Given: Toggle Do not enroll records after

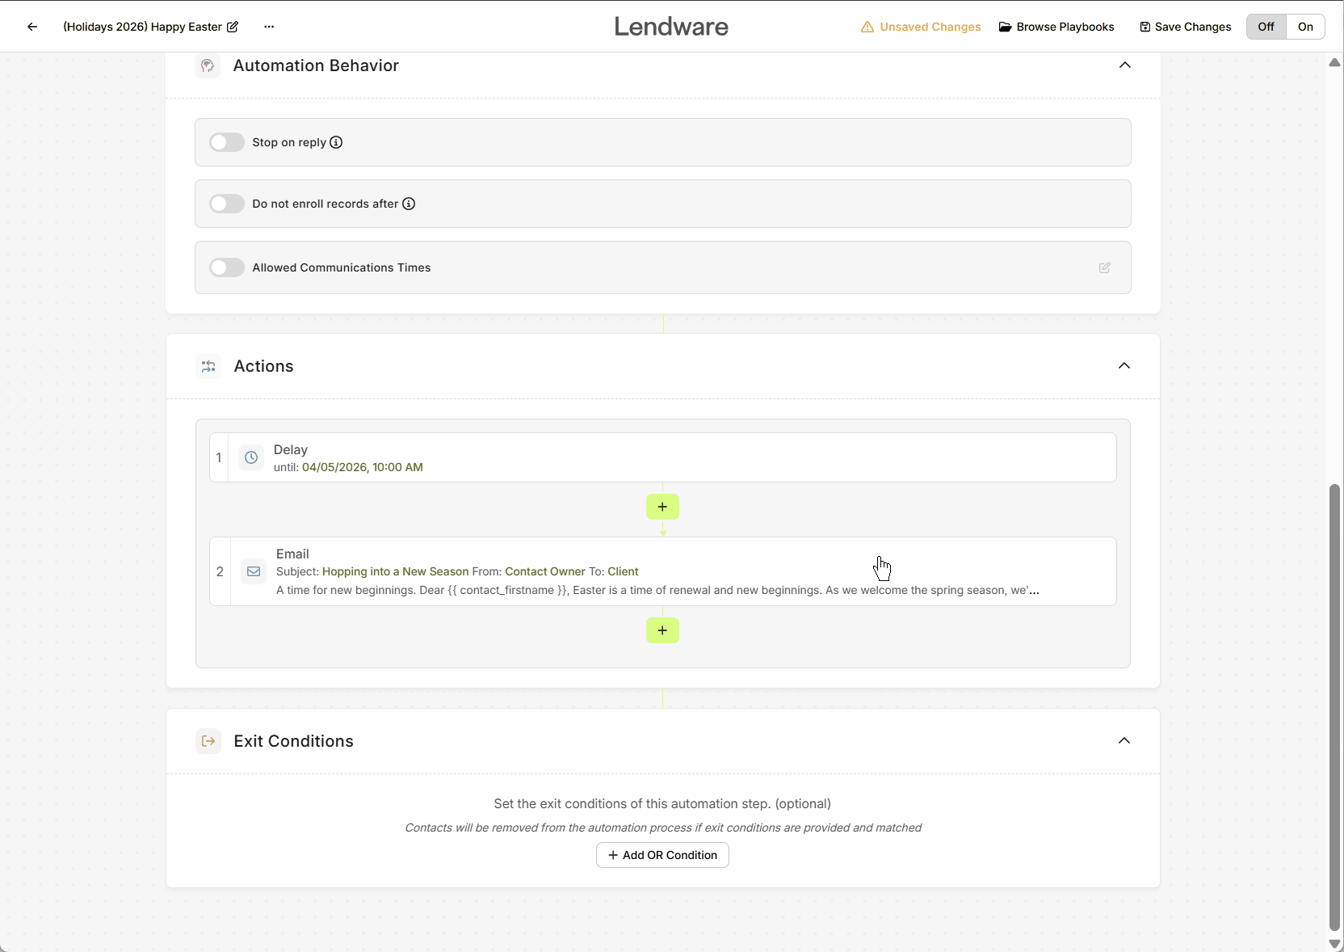Looking at the screenshot, I should pos(227,204).
